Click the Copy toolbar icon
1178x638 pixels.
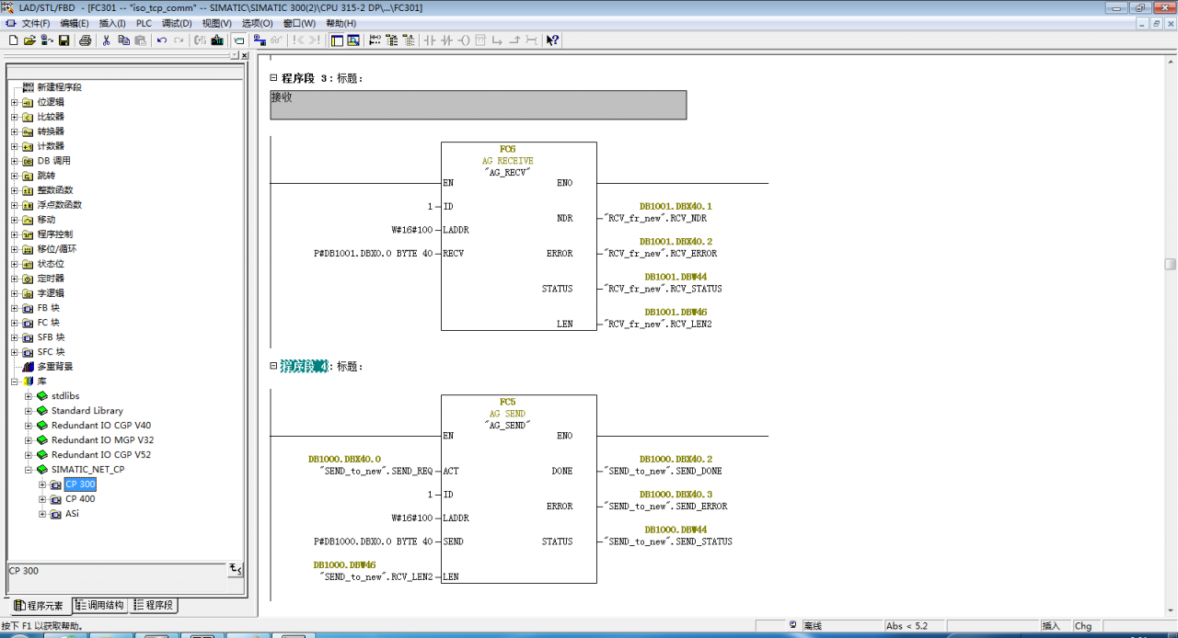[123, 40]
